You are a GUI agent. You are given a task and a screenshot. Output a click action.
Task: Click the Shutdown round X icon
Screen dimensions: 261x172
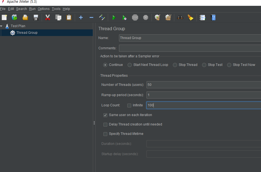pyautogui.click(x=146, y=17)
